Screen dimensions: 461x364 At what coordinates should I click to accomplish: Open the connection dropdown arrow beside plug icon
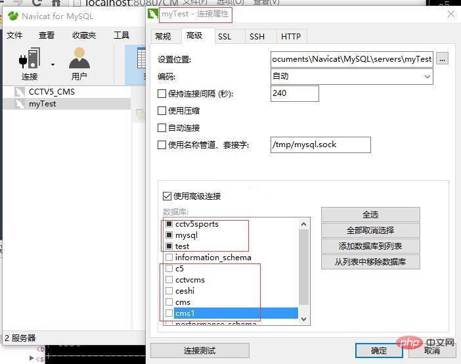[x=53, y=64]
